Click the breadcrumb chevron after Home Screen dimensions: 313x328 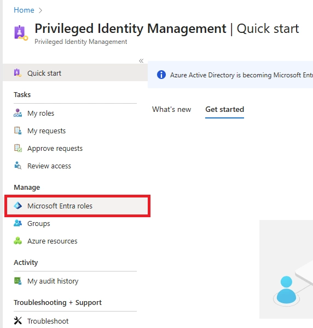(x=40, y=10)
